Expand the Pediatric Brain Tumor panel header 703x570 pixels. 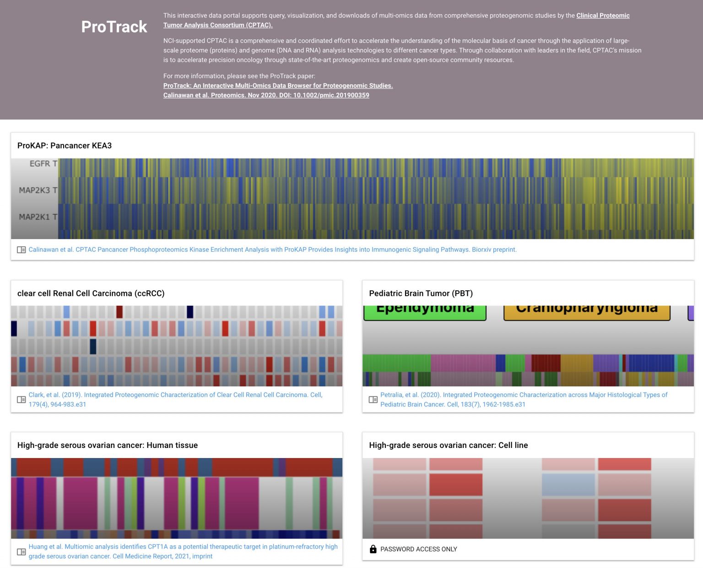pos(422,293)
